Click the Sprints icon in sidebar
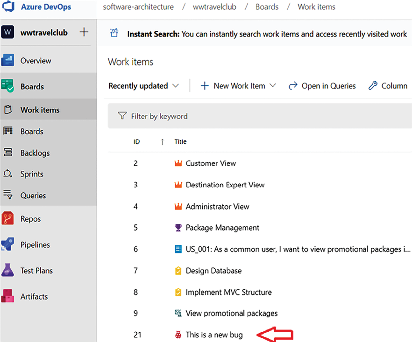This screenshot has height=342, width=412. [x=7, y=174]
